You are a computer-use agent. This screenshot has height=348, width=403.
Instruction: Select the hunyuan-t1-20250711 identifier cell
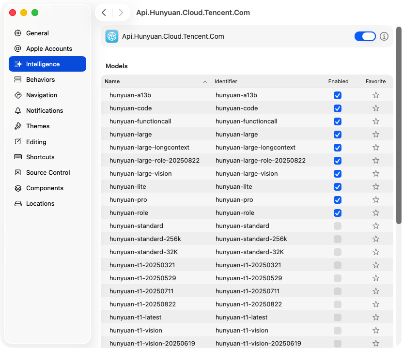pos(247,291)
